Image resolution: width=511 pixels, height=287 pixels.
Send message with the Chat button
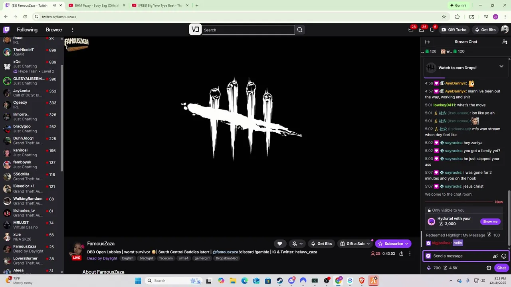tap(502, 268)
